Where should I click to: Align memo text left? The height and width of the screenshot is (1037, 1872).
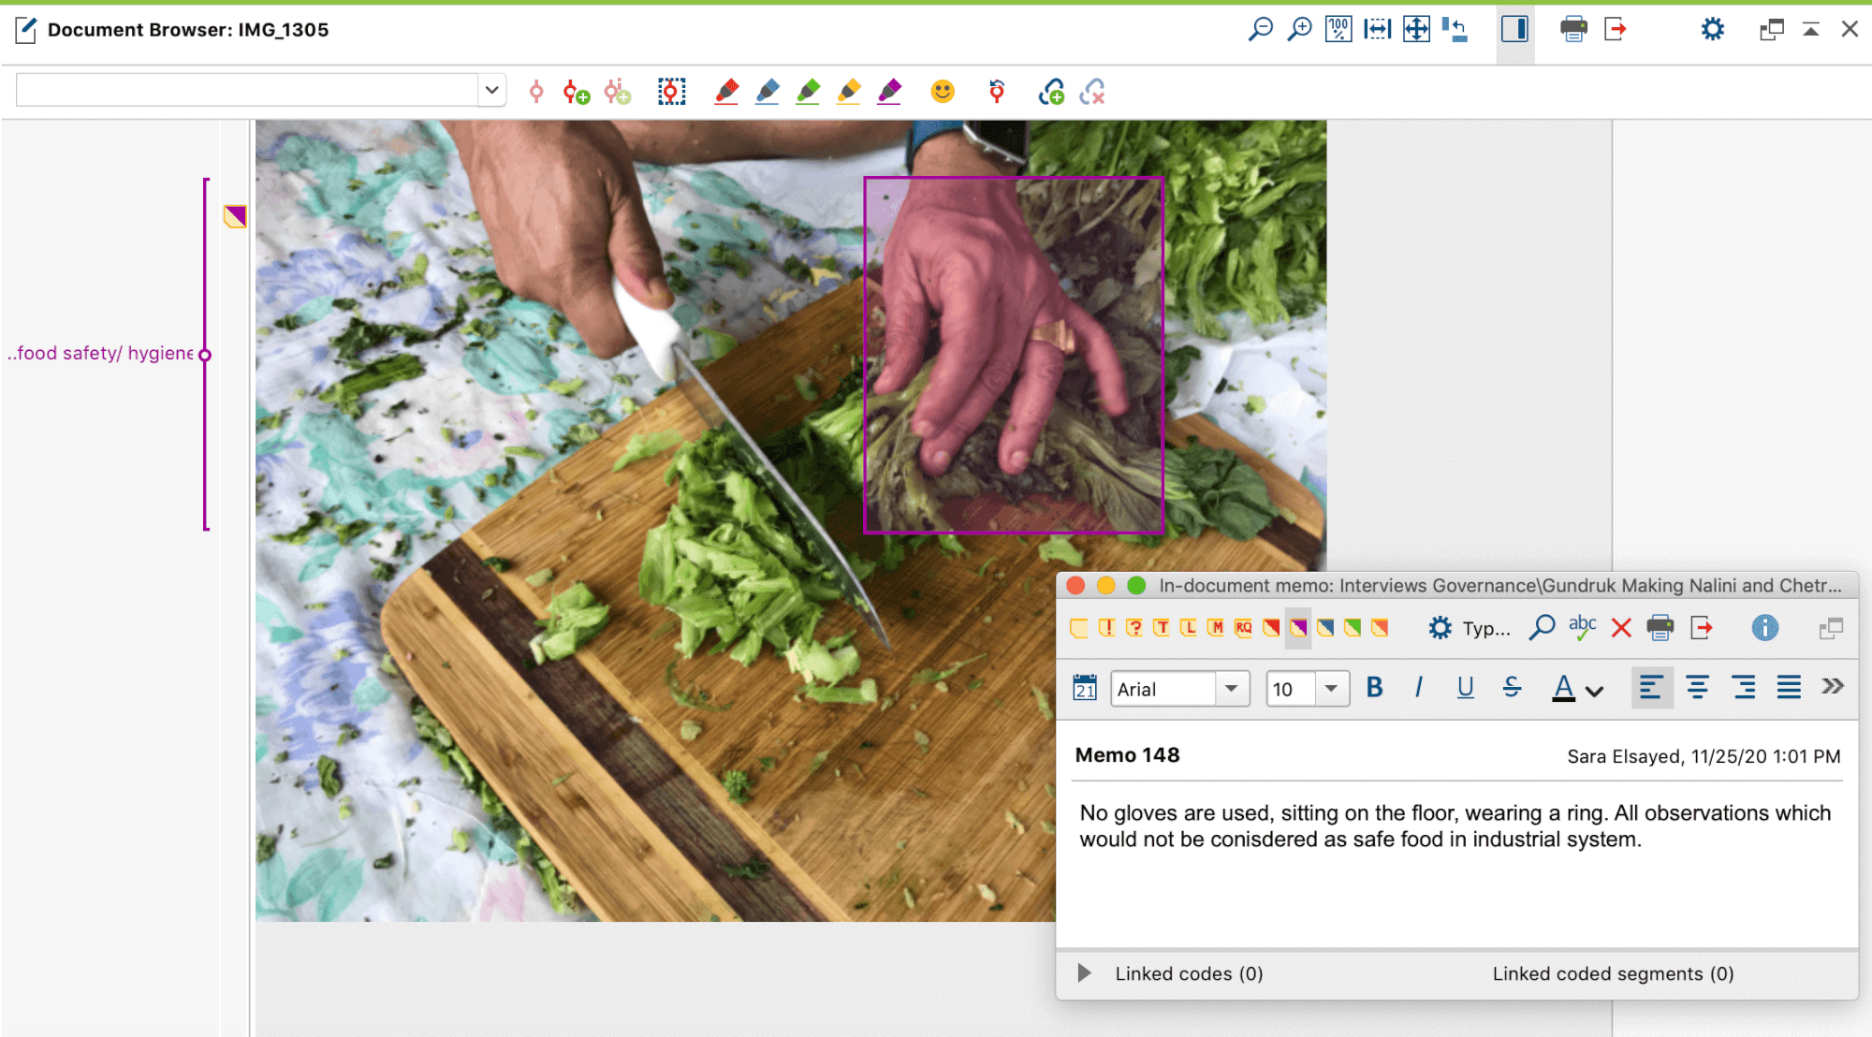(1651, 688)
